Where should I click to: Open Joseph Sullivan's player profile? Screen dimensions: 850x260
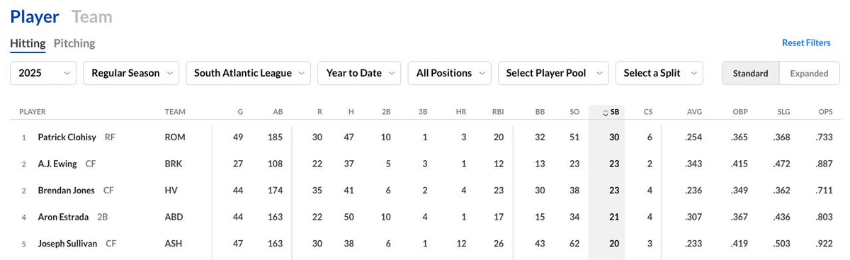[69, 243]
